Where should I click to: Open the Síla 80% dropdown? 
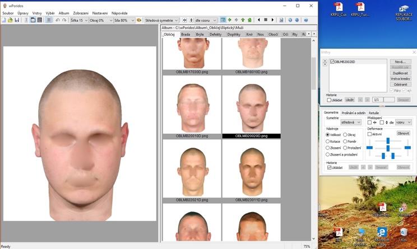click(124, 20)
